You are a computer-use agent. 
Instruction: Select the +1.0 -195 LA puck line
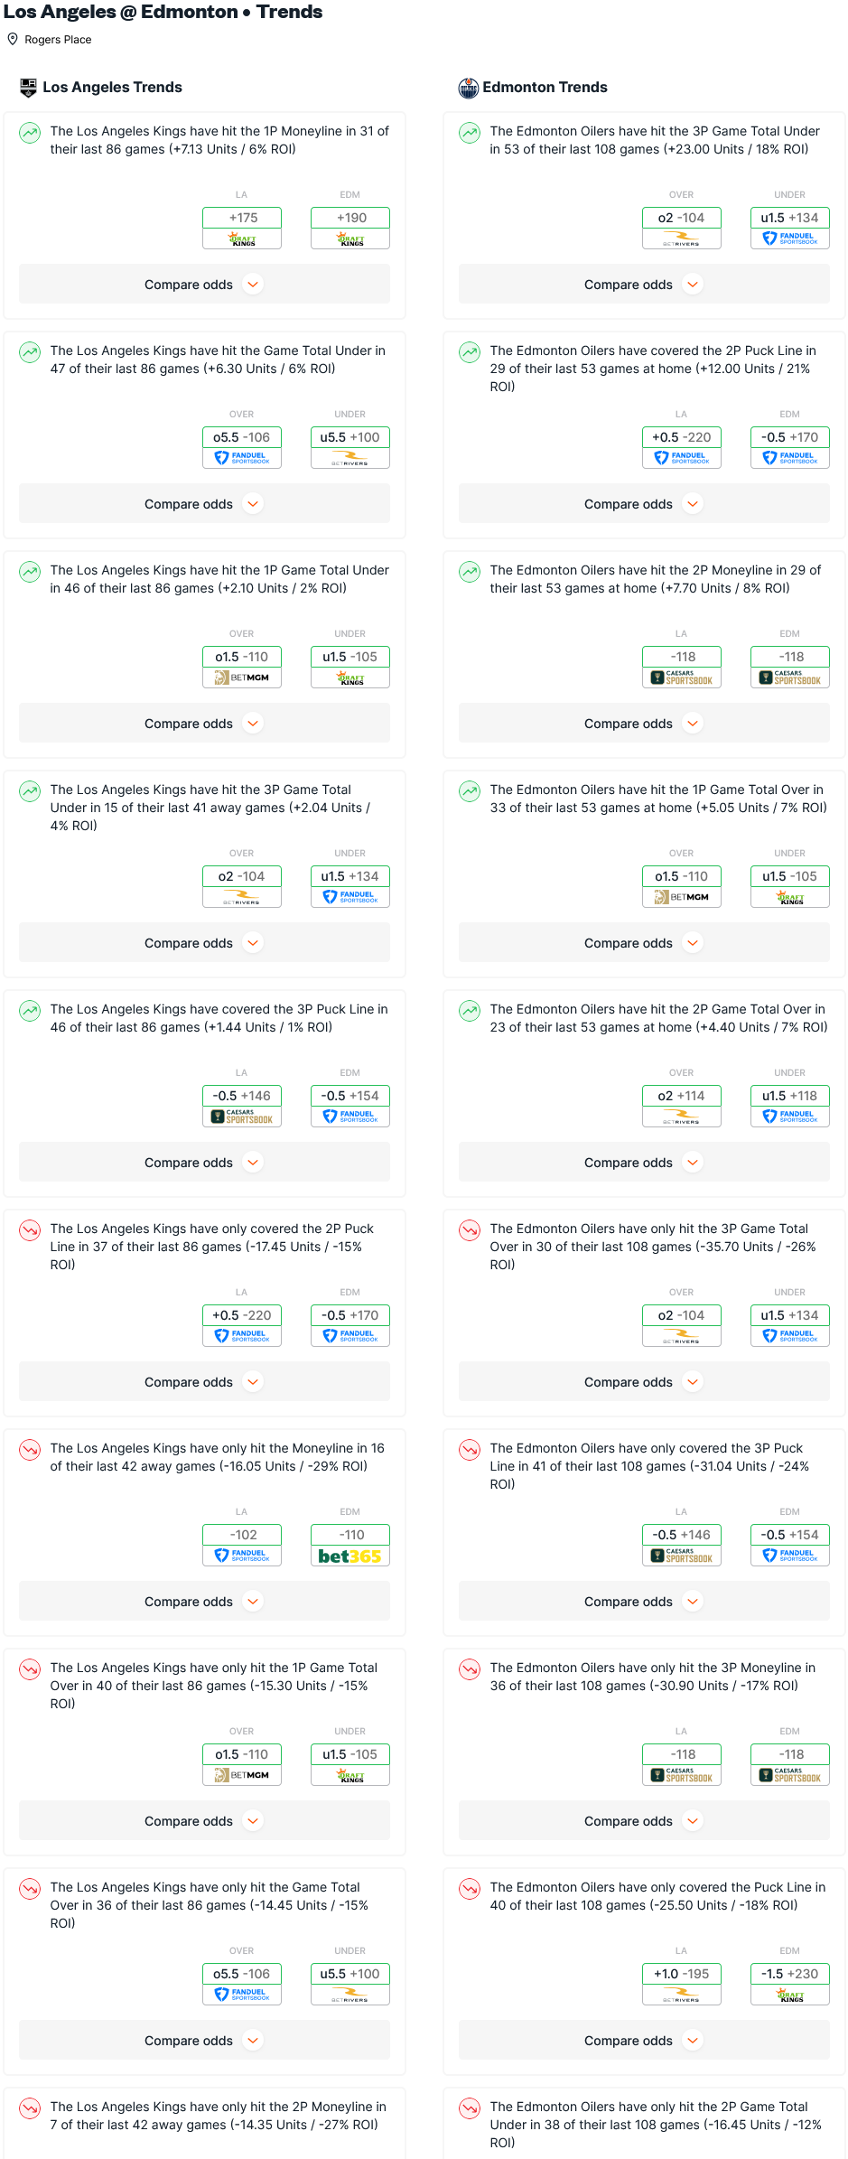pos(681,1974)
